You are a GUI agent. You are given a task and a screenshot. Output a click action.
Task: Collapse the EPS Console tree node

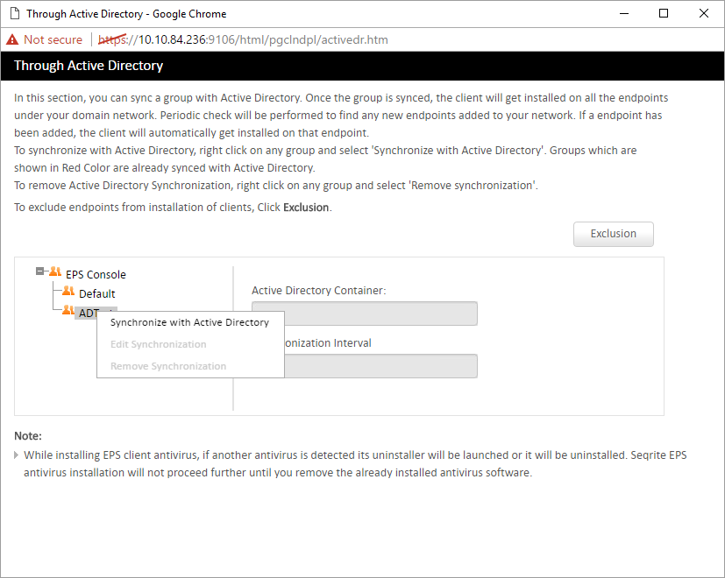point(39,271)
